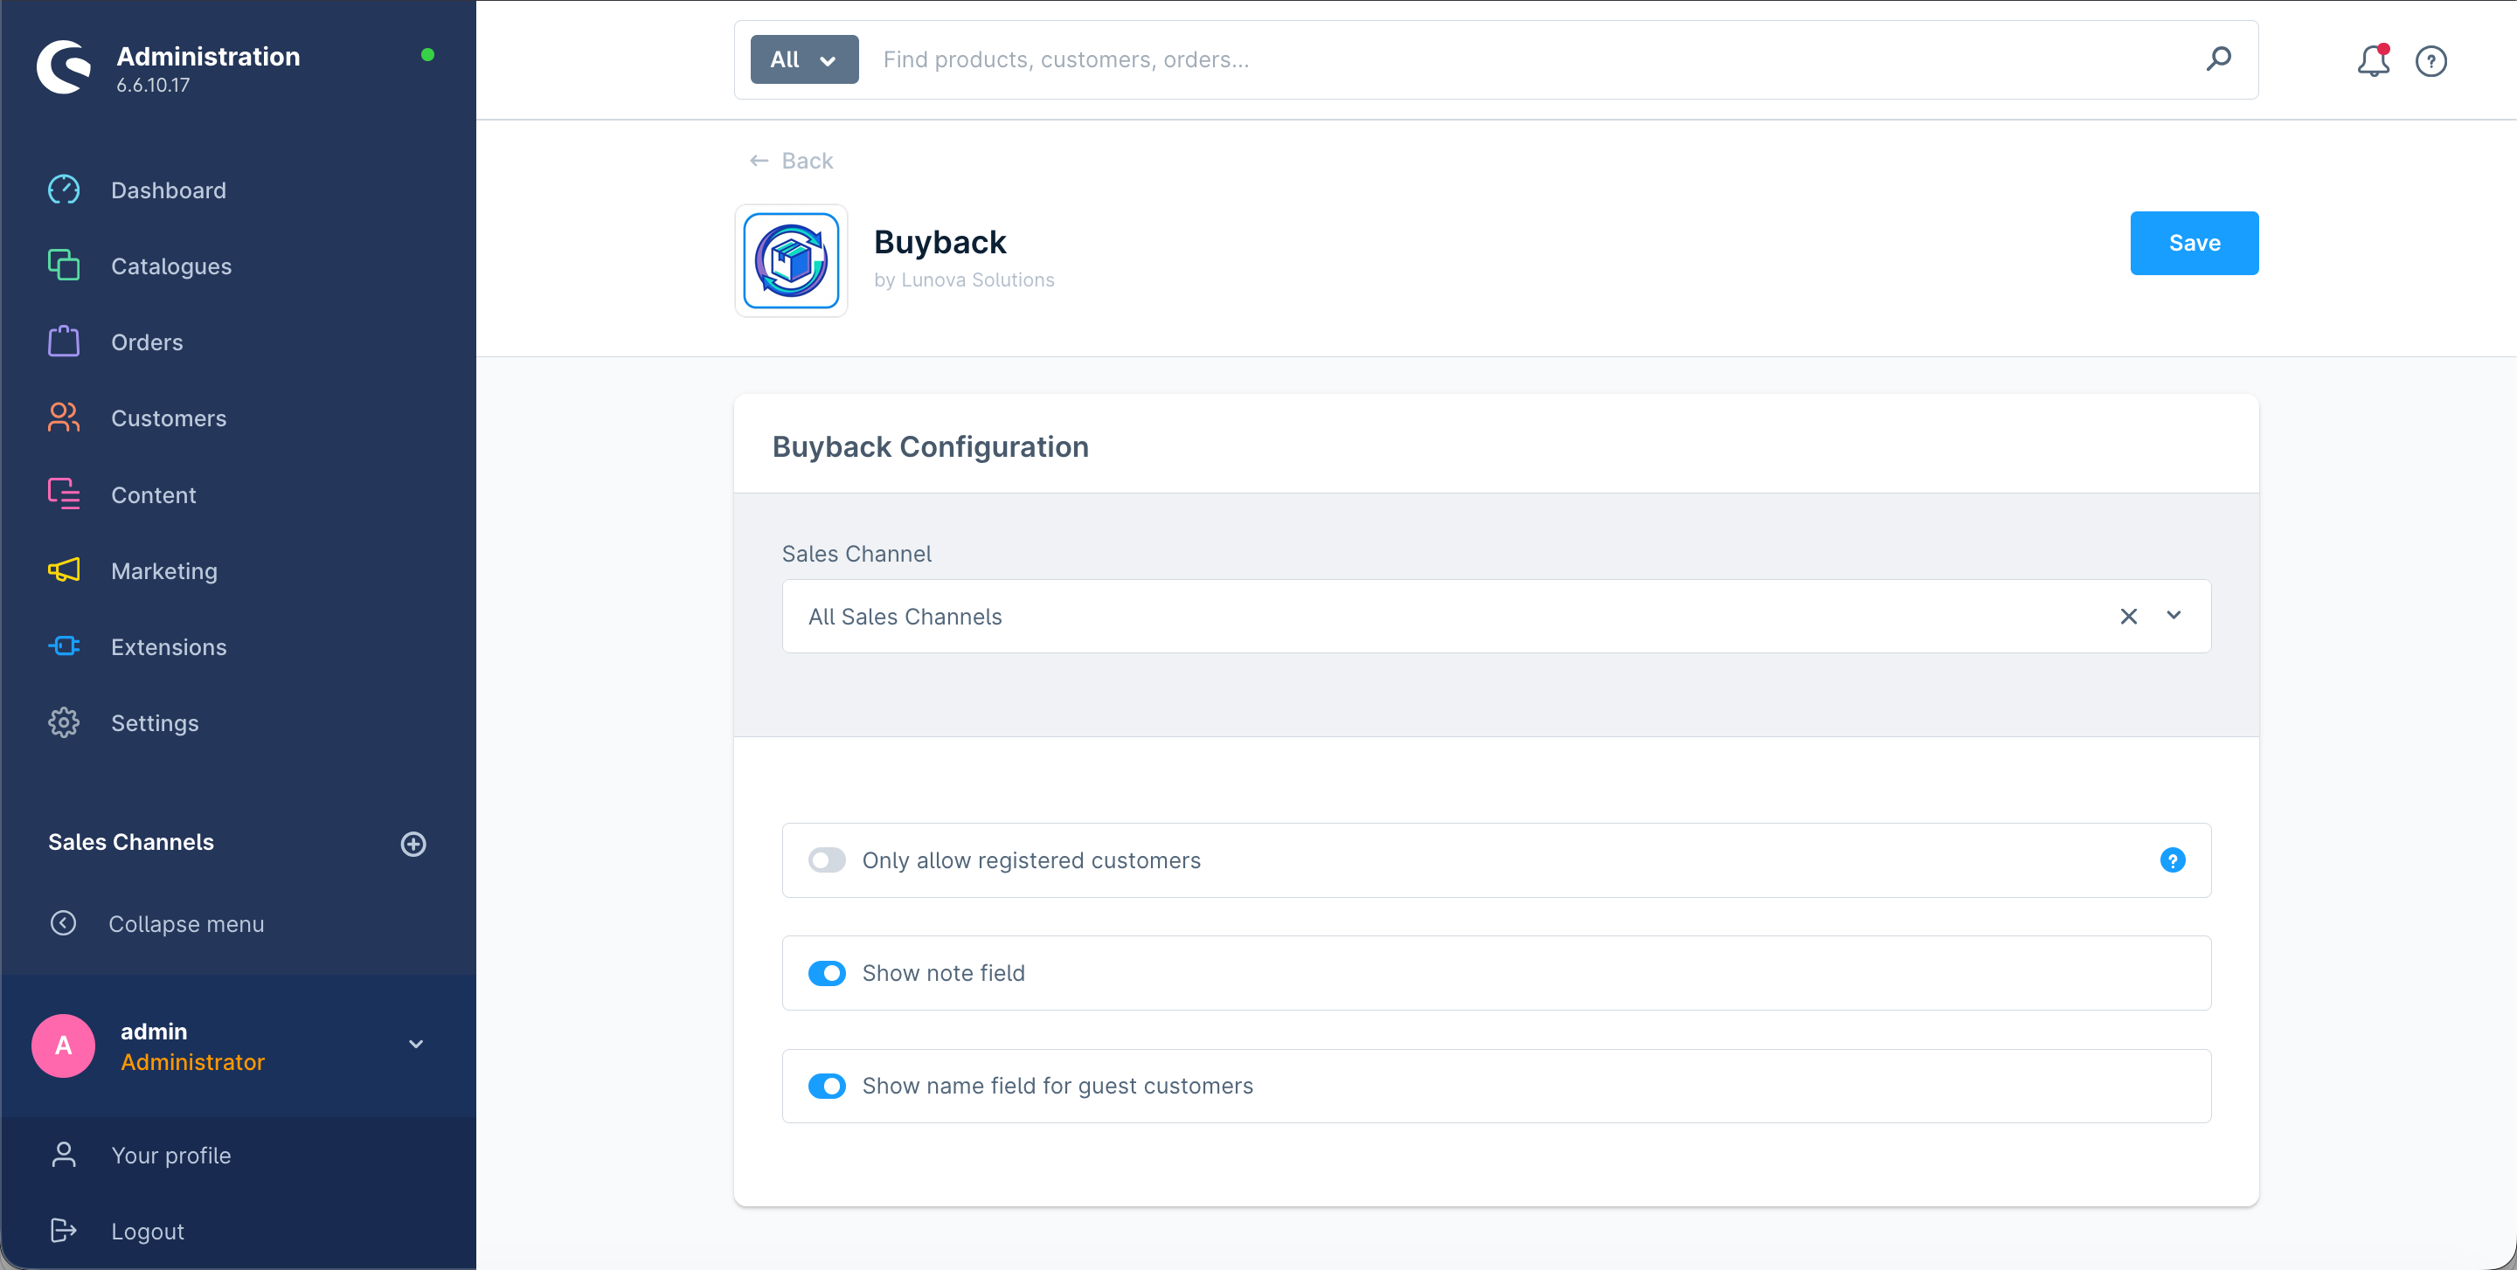Click the Sales Channel field label
This screenshot has width=2517, height=1270.
[x=856, y=554]
